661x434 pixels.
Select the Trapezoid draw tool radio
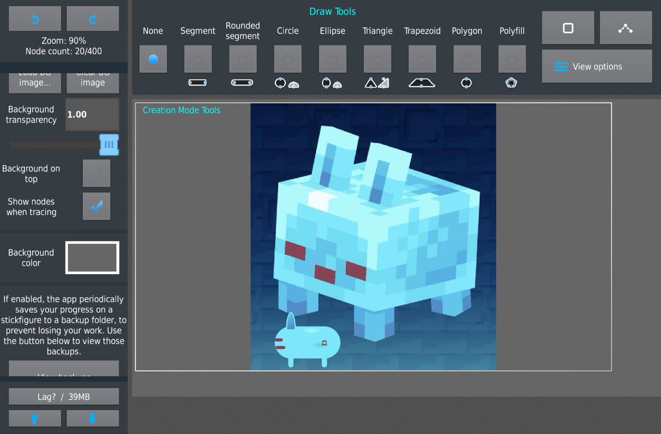(422, 59)
